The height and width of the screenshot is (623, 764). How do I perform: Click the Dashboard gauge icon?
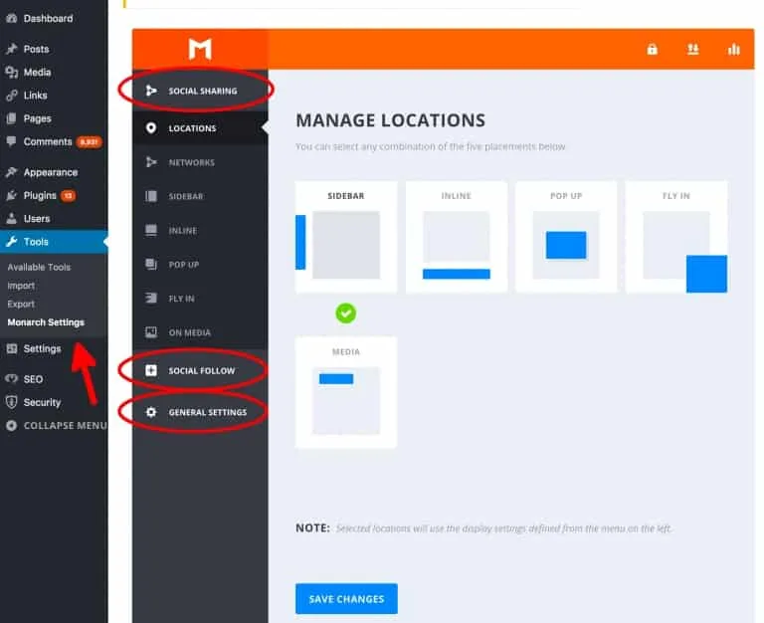12,19
